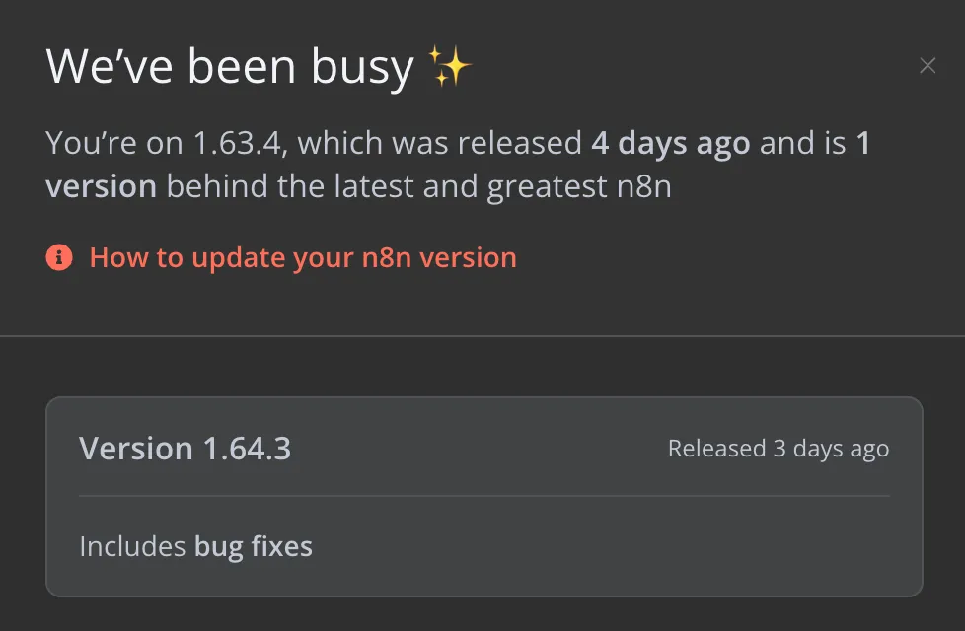The width and height of the screenshot is (965, 631).
Task: Click the word Includes in the card
Action: click(132, 546)
